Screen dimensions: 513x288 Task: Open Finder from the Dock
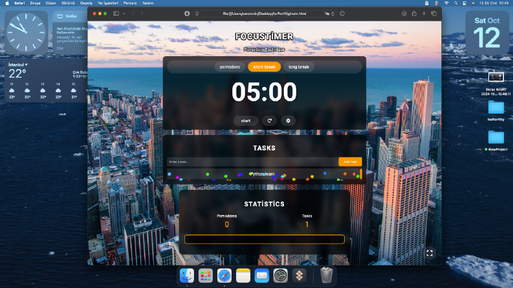coord(187,276)
